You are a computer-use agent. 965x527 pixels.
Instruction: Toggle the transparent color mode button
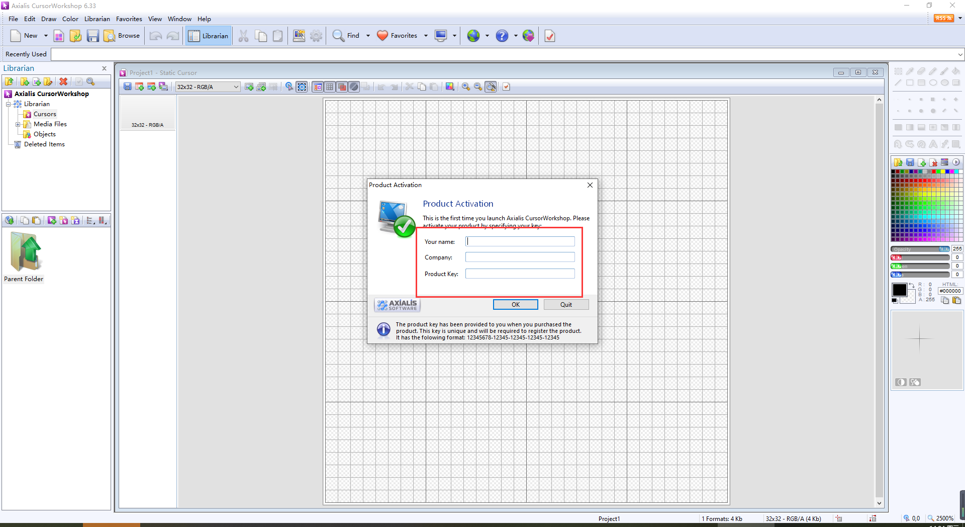pos(354,86)
